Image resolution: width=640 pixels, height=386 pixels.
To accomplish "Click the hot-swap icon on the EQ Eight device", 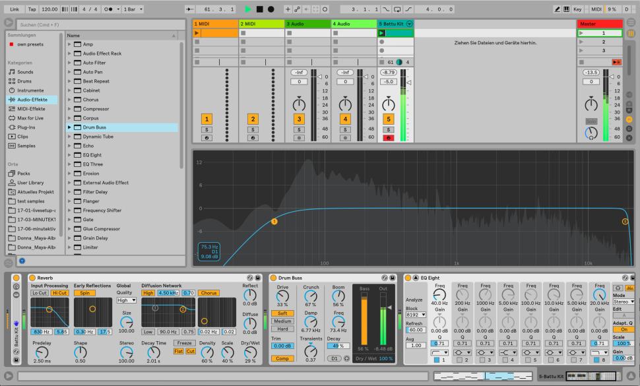I will 625,278.
